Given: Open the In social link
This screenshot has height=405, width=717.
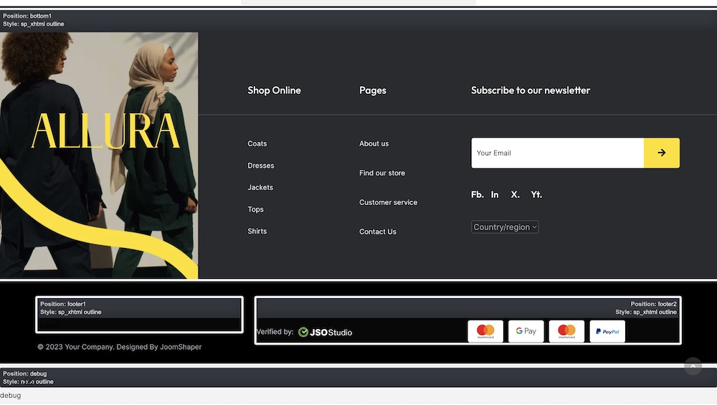Looking at the screenshot, I should [x=495, y=194].
